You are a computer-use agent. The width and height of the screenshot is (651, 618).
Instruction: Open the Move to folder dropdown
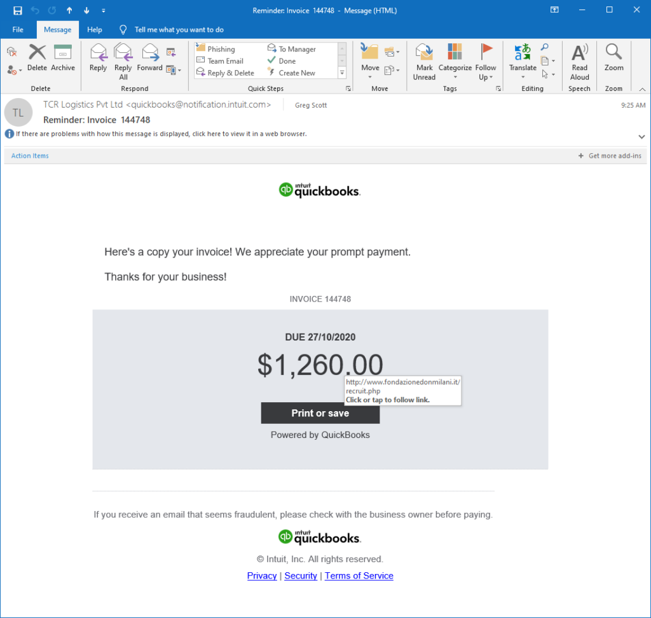[370, 62]
